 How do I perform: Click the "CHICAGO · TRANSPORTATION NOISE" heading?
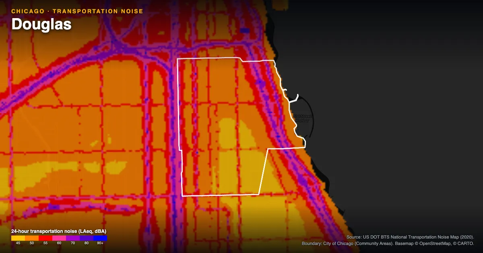[77, 11]
